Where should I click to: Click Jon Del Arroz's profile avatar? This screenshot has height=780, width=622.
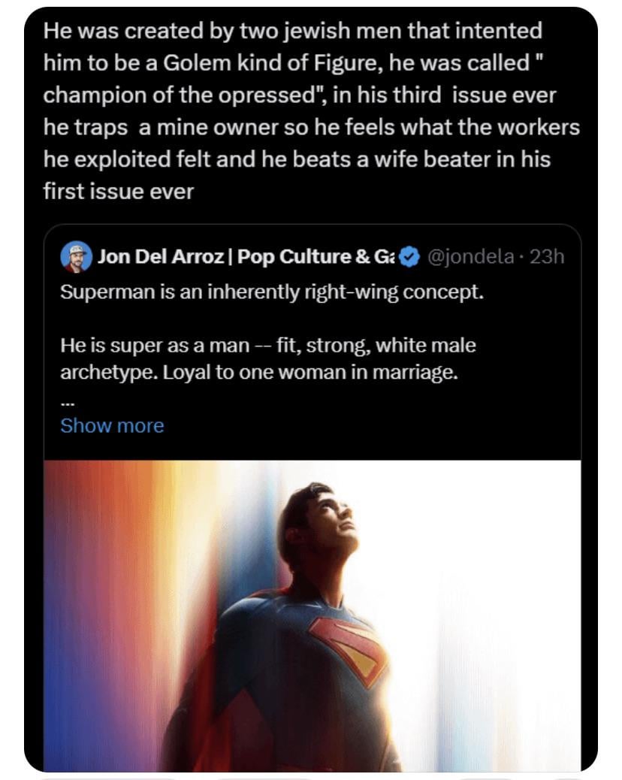76,258
